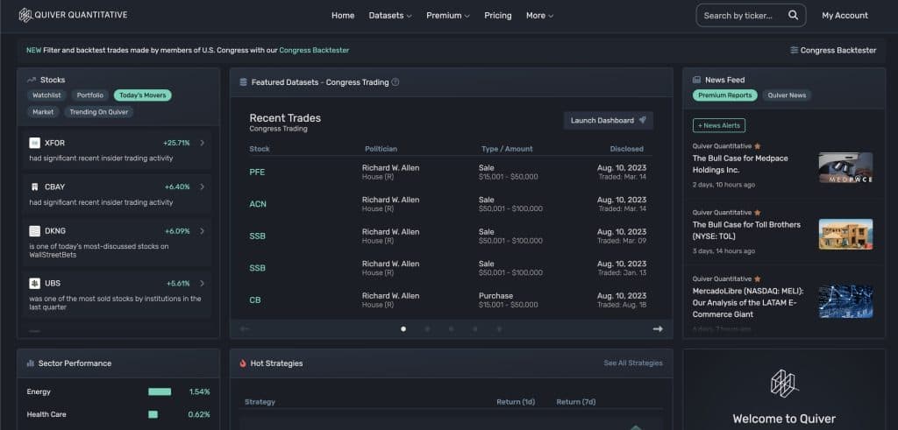The image size is (898, 430).
Task: Click the Congress Backtester sliders icon
Action: pos(794,50)
